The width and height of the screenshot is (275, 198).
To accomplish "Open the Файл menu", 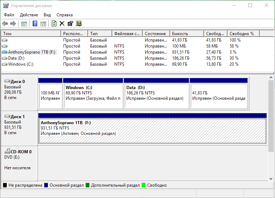I will click(x=9, y=15).
